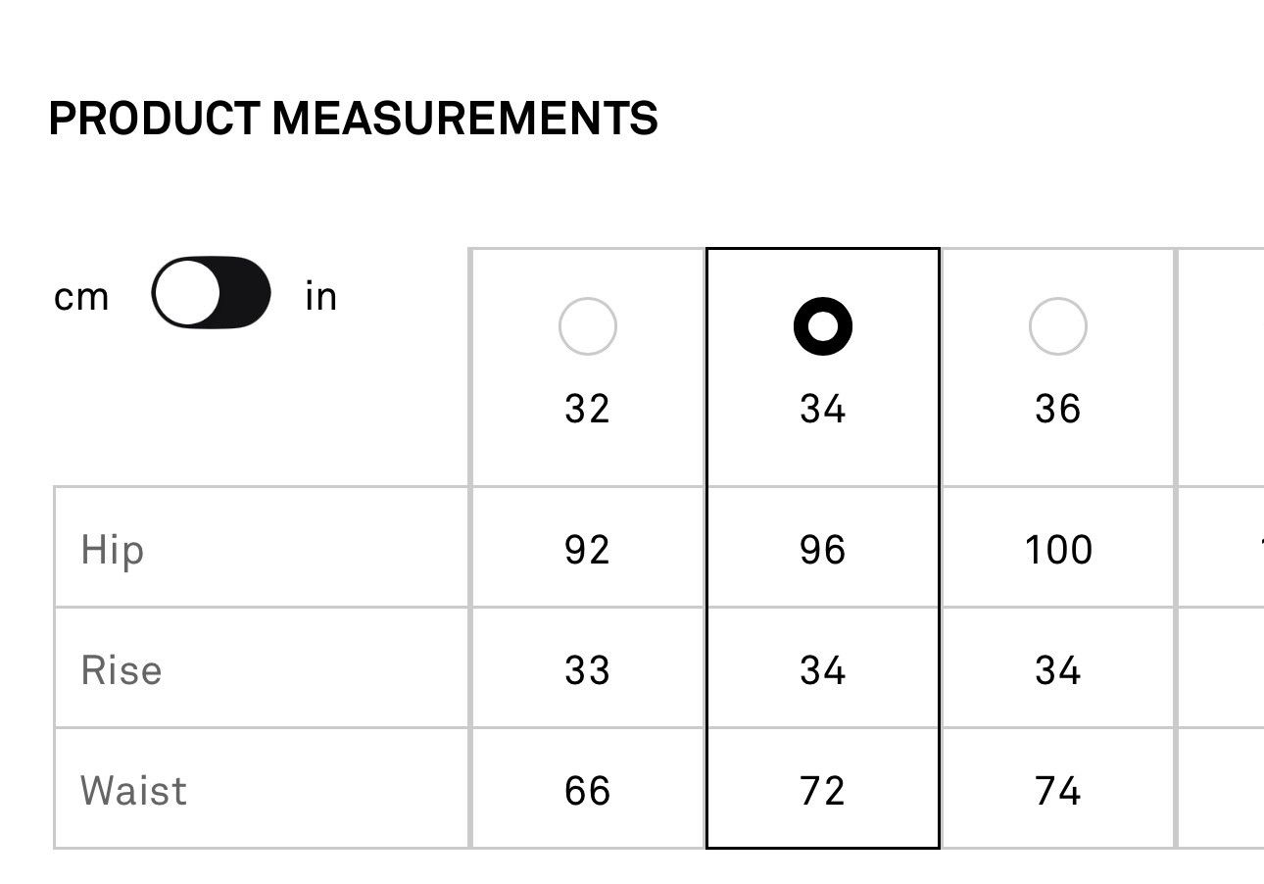Click Waist value 72 for size 34

point(823,791)
